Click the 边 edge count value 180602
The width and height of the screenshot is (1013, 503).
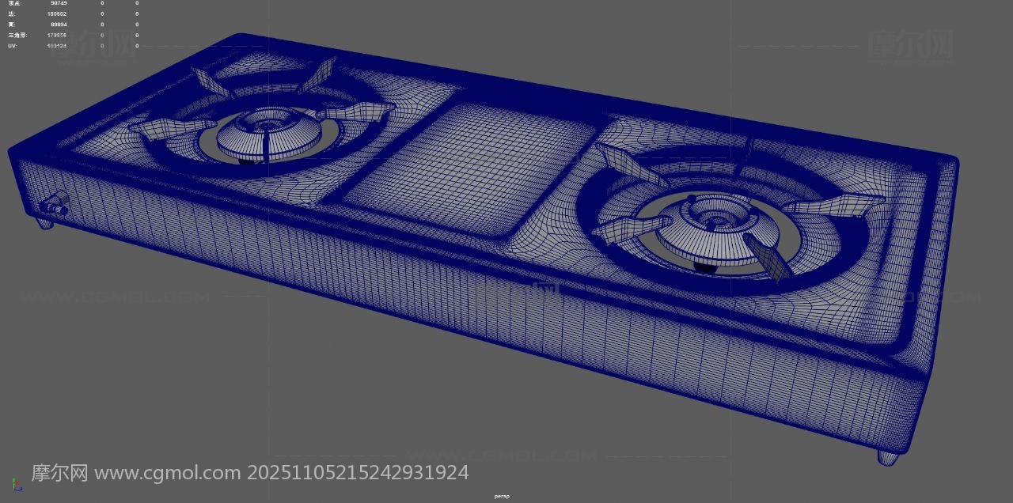(57, 14)
